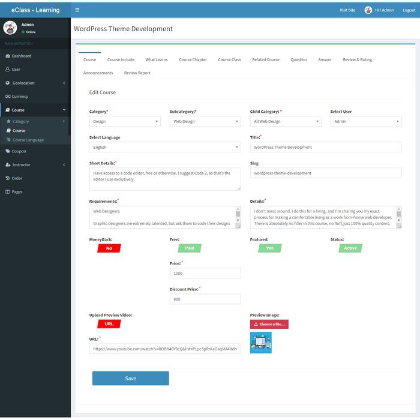The width and height of the screenshot is (420, 420).
Task: Click the Dashboard icon in sidebar
Action: (8, 56)
